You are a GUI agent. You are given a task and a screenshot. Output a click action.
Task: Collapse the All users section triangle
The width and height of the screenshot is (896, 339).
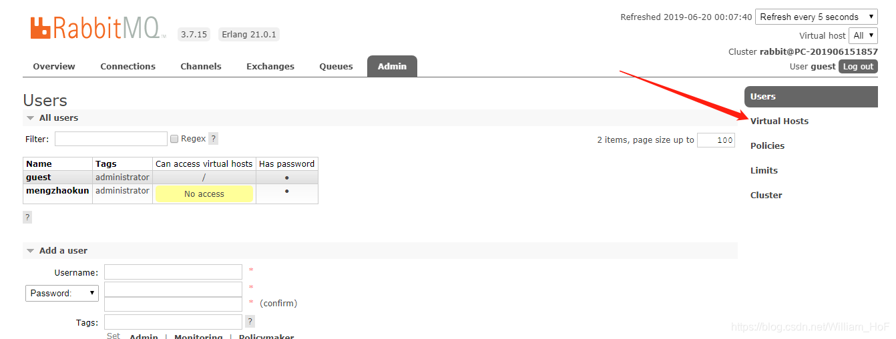pos(30,118)
